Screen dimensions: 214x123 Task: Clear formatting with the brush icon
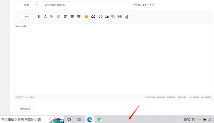127,17
